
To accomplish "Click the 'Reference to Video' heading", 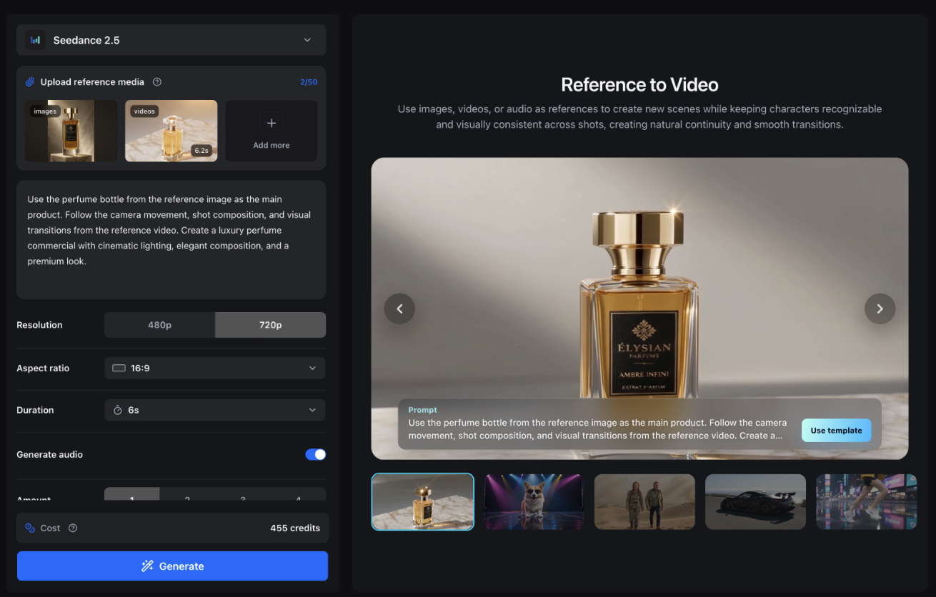I will (639, 85).
